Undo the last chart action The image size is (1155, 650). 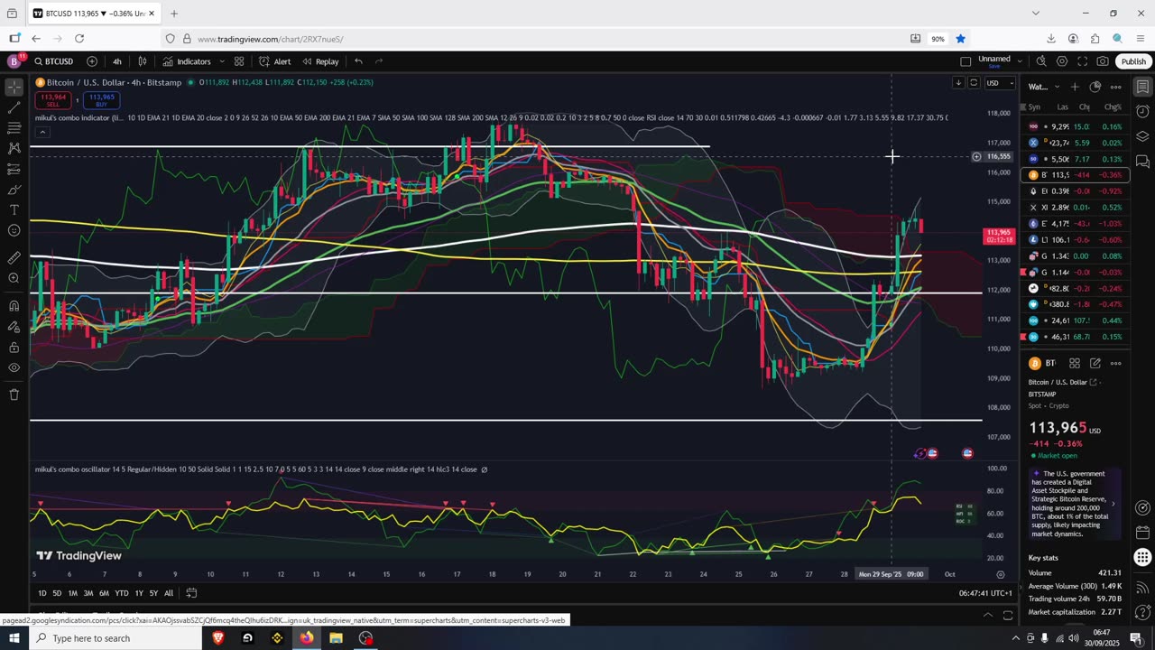coord(358,61)
